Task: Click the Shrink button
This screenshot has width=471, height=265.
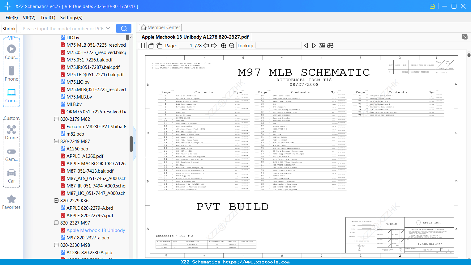Action: click(x=9, y=28)
